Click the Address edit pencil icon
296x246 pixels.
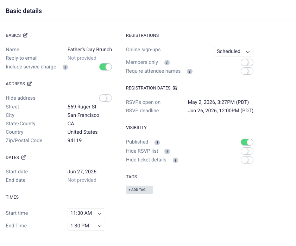pyautogui.click(x=30, y=84)
